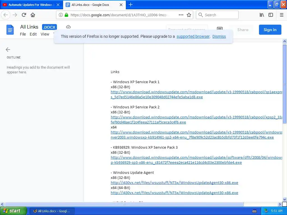Image resolution: width=287 pixels, height=215 pixels.
Task: Open the Firefox home page
Action: click(33, 15)
